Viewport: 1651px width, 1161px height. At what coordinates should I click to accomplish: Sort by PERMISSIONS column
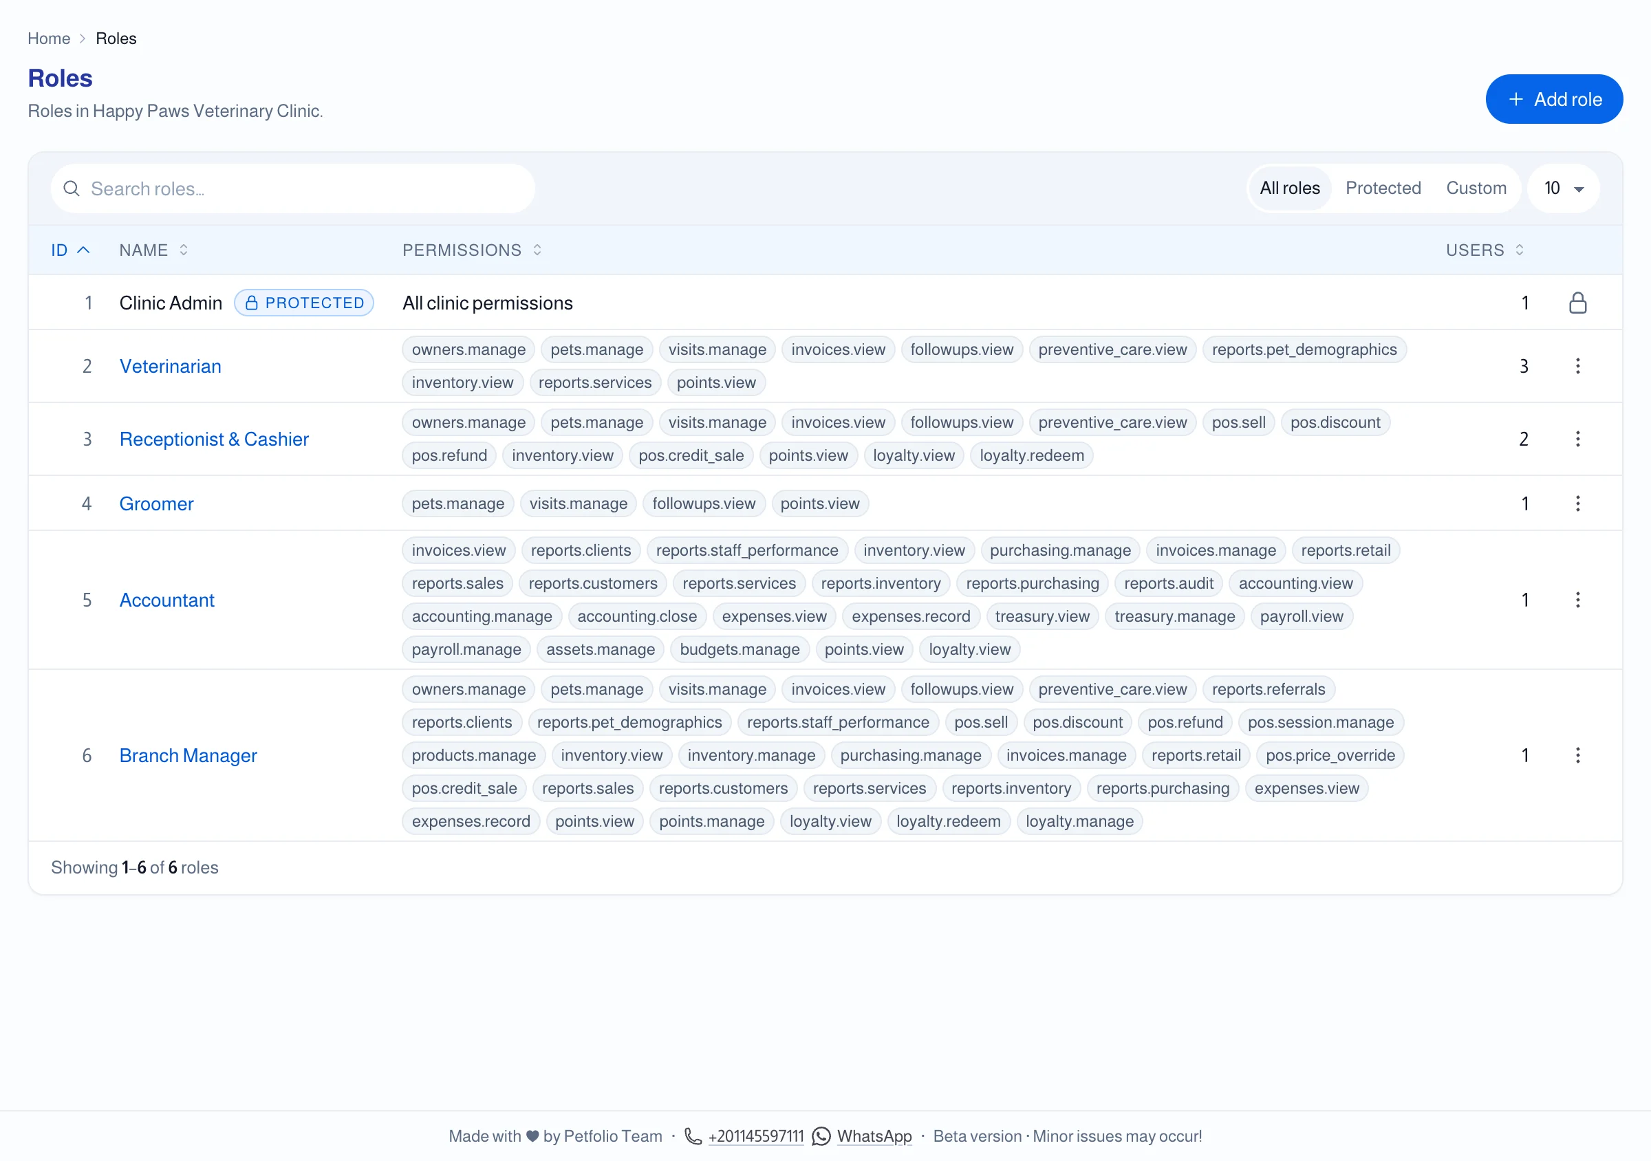click(x=472, y=250)
